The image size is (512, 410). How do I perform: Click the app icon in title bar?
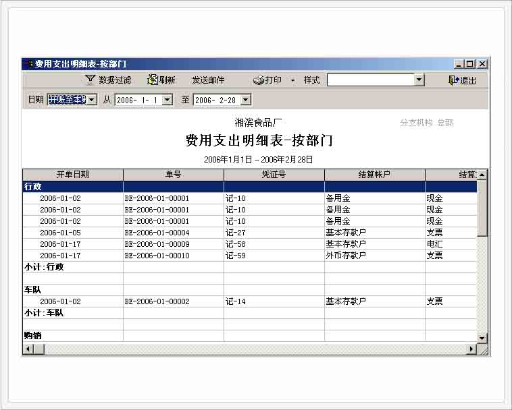pos(28,64)
